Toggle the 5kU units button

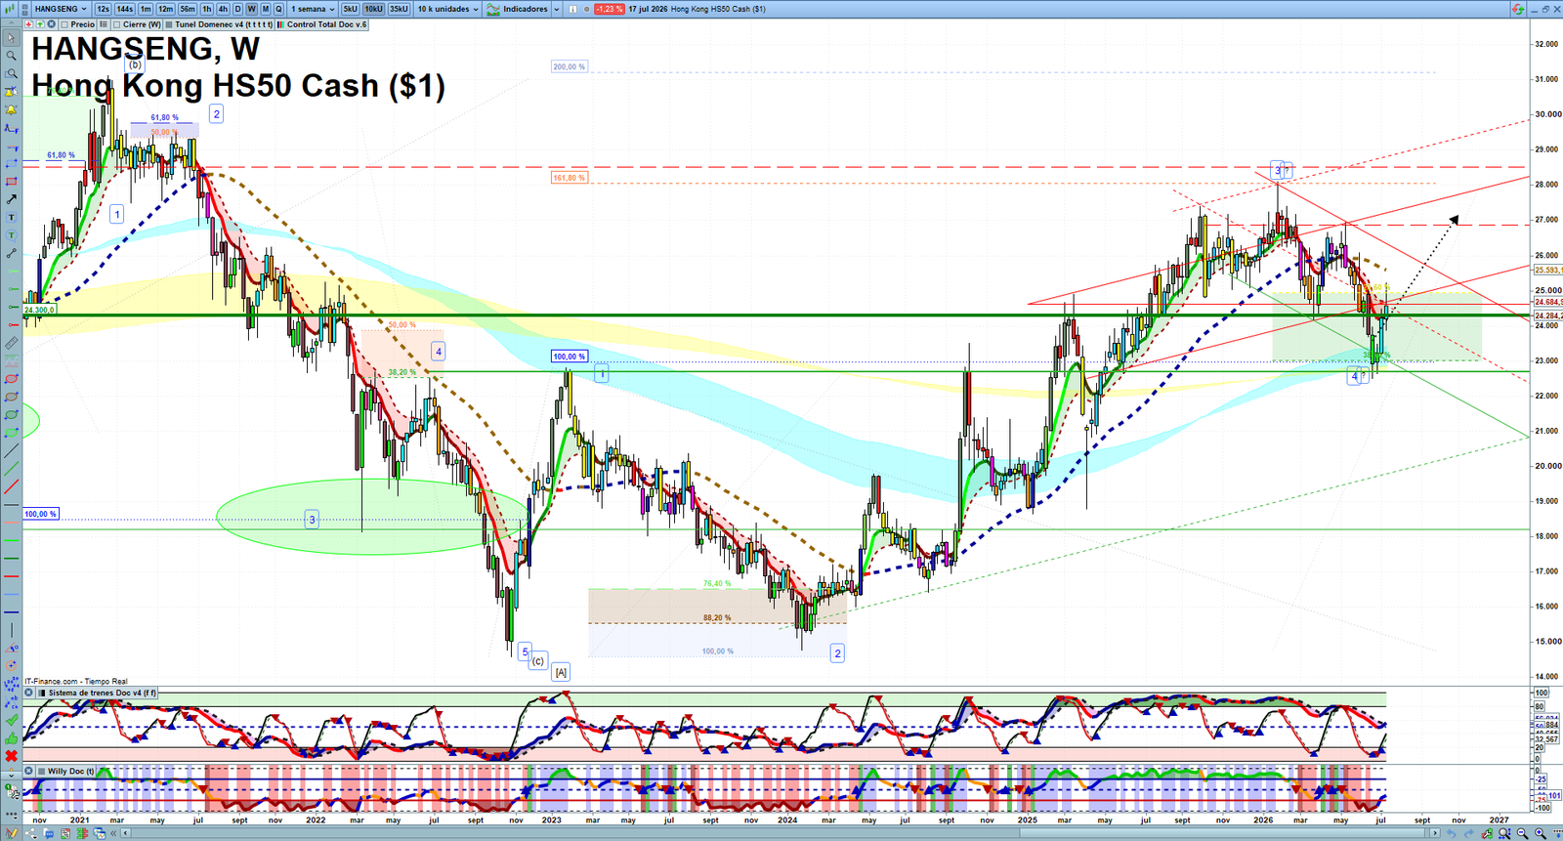tap(350, 9)
